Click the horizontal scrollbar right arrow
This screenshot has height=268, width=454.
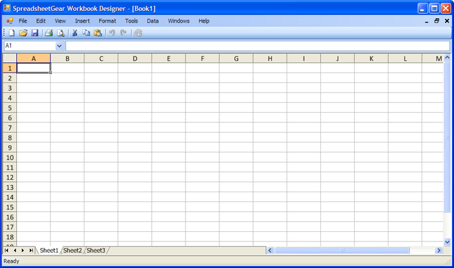pyautogui.click(x=439, y=251)
